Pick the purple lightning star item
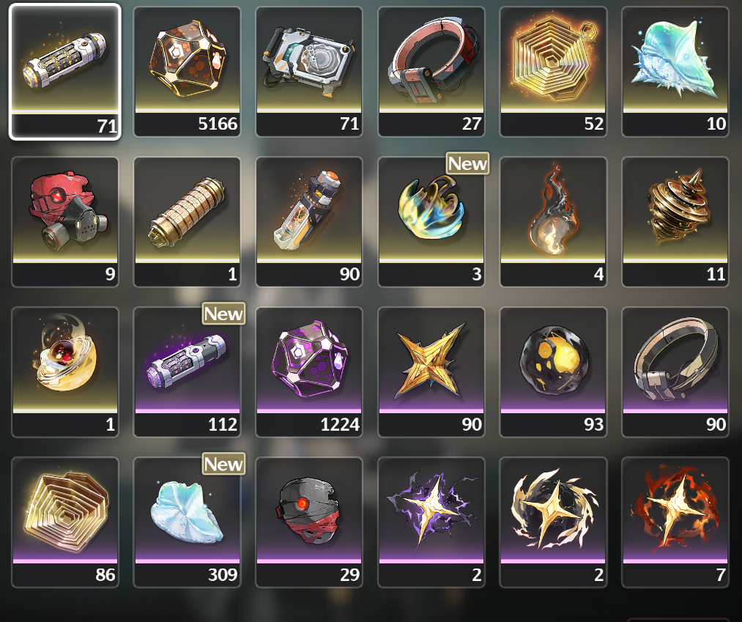Image resolution: width=742 pixels, height=622 pixels. coord(431,522)
